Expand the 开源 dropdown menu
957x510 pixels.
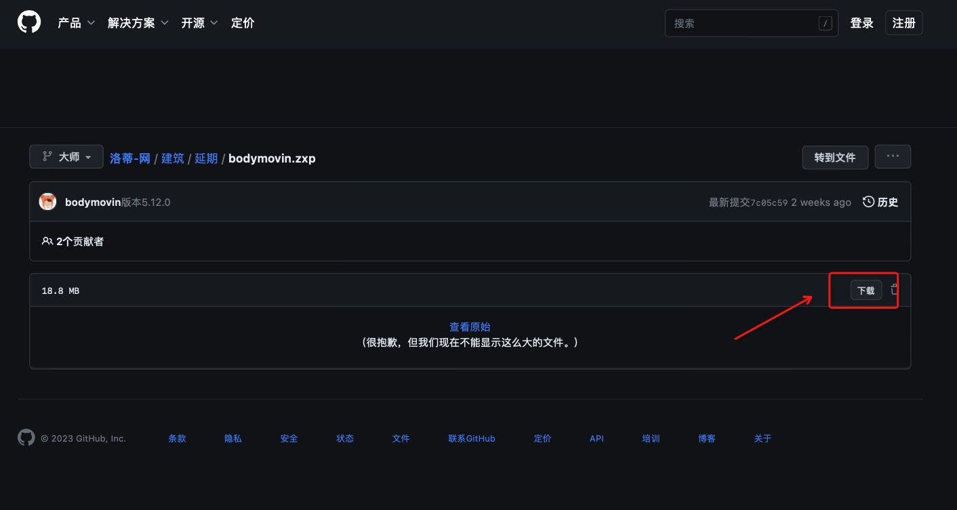[x=199, y=23]
